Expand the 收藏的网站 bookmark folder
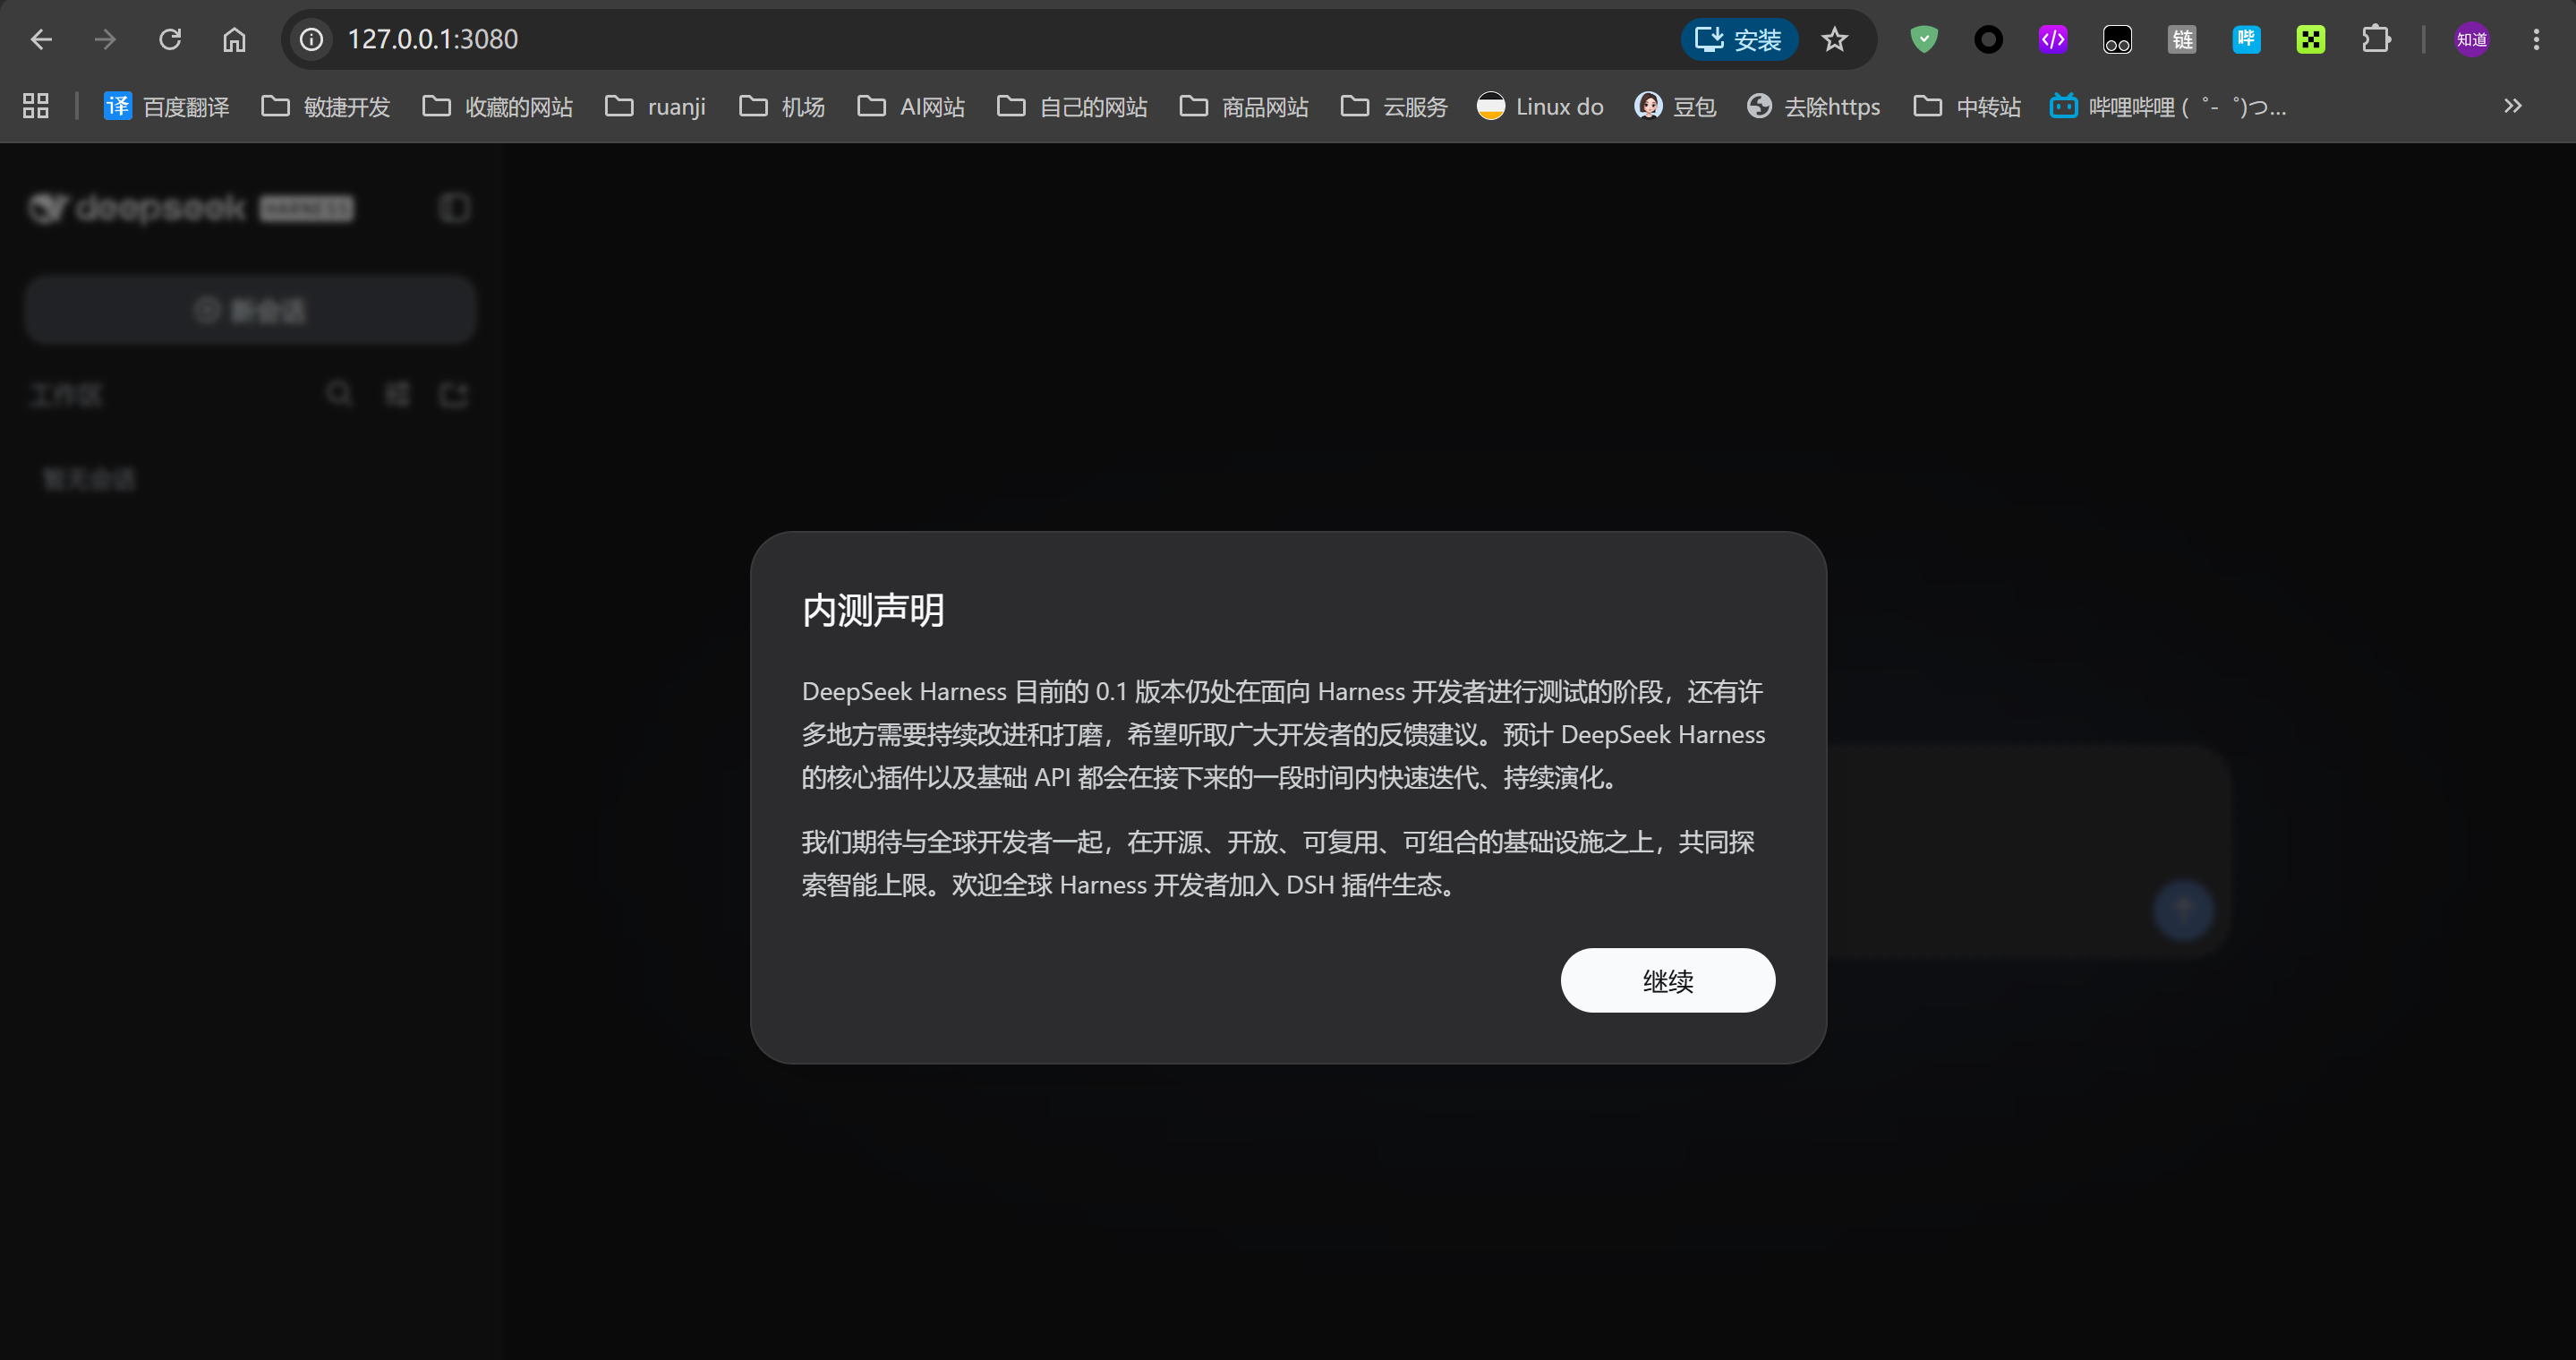 point(497,106)
